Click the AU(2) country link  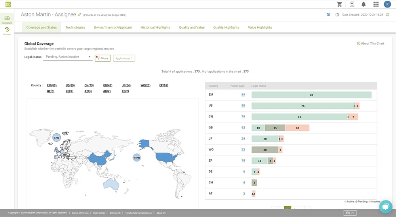[107, 91]
